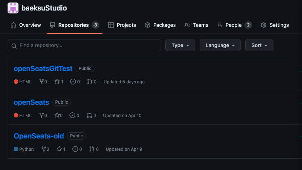View pull requests of openSeats row
Image resolution: width=302 pixels, height=170 pixels.
[91, 115]
